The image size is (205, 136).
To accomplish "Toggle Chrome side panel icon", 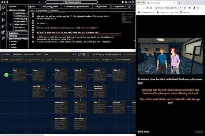I will (194, 8).
